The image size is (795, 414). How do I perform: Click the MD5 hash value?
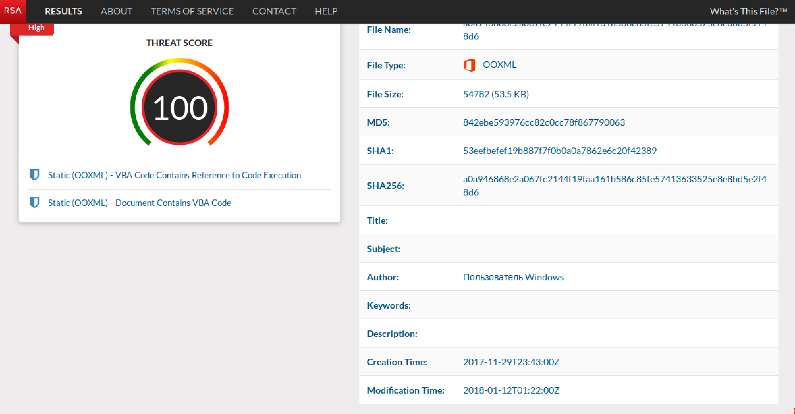pyautogui.click(x=544, y=122)
